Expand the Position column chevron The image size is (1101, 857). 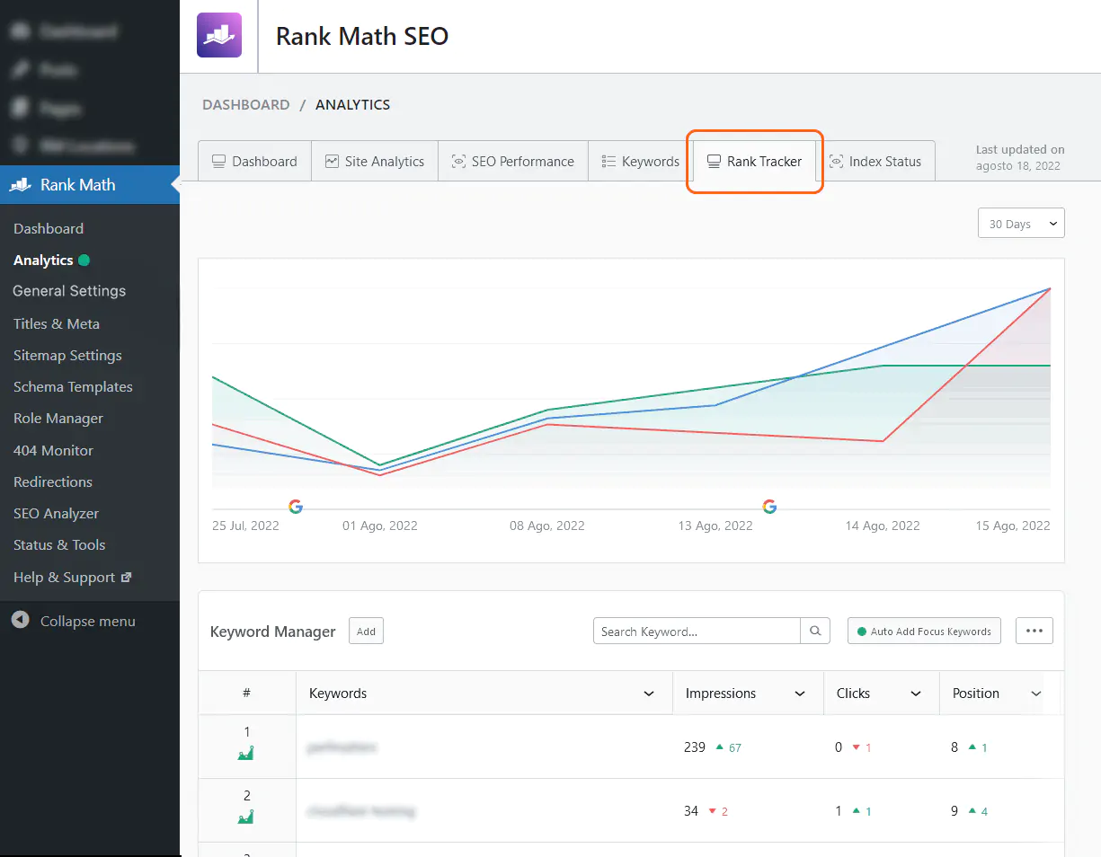tap(1035, 694)
